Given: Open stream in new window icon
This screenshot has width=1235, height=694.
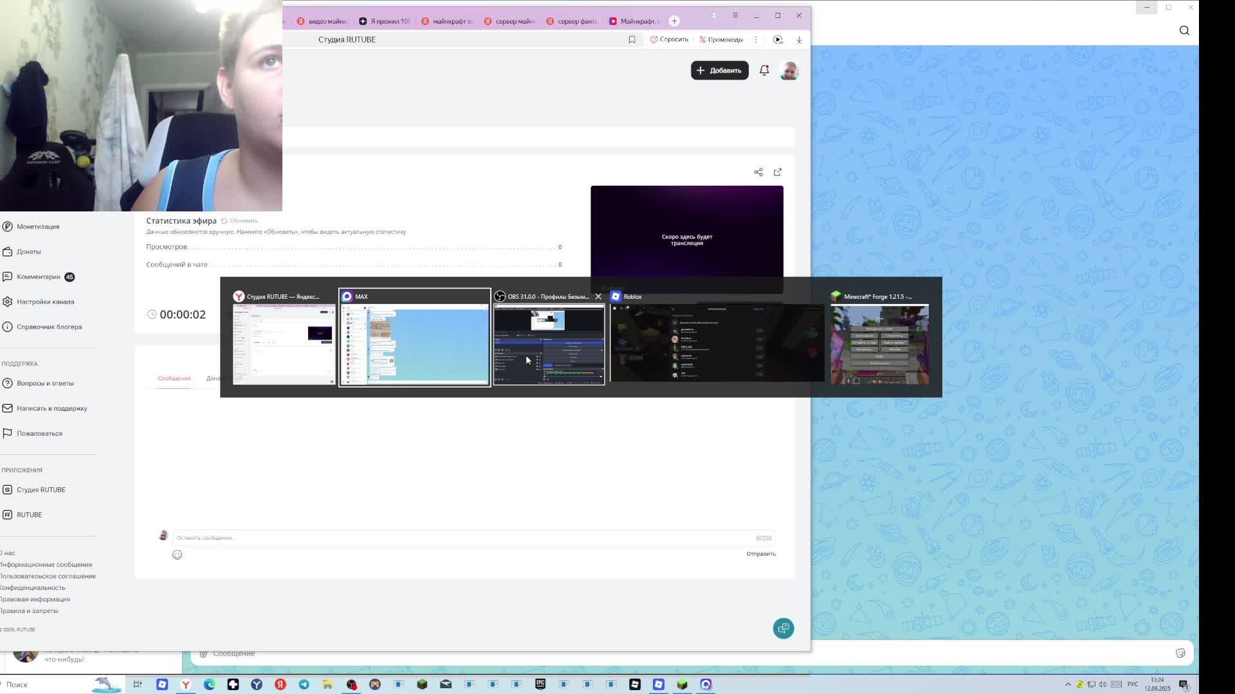Looking at the screenshot, I should [778, 172].
